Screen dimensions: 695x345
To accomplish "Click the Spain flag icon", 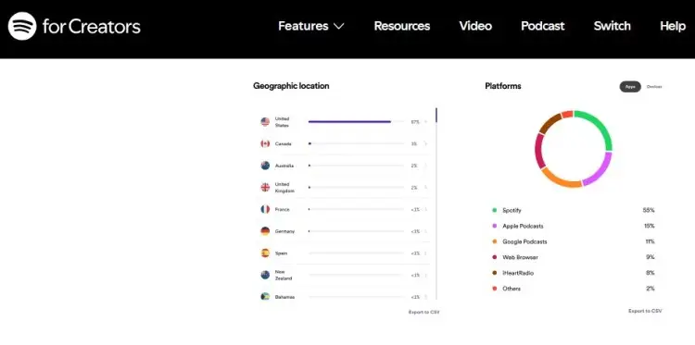I will (265, 253).
